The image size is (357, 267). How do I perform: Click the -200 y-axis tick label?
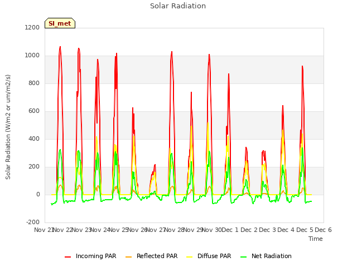pyautogui.click(x=33, y=222)
